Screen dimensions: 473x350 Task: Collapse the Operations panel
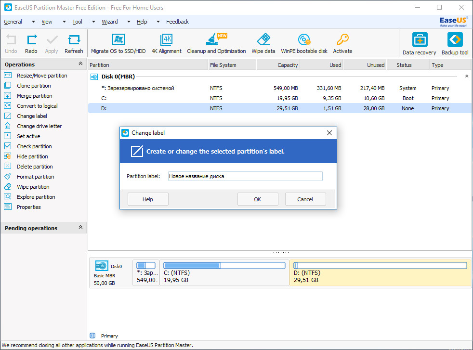tap(80, 64)
